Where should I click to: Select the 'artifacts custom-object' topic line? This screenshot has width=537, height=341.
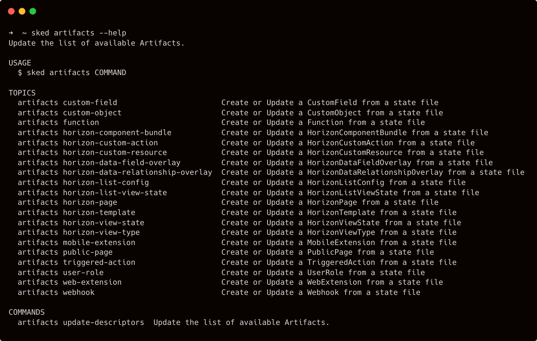69,113
